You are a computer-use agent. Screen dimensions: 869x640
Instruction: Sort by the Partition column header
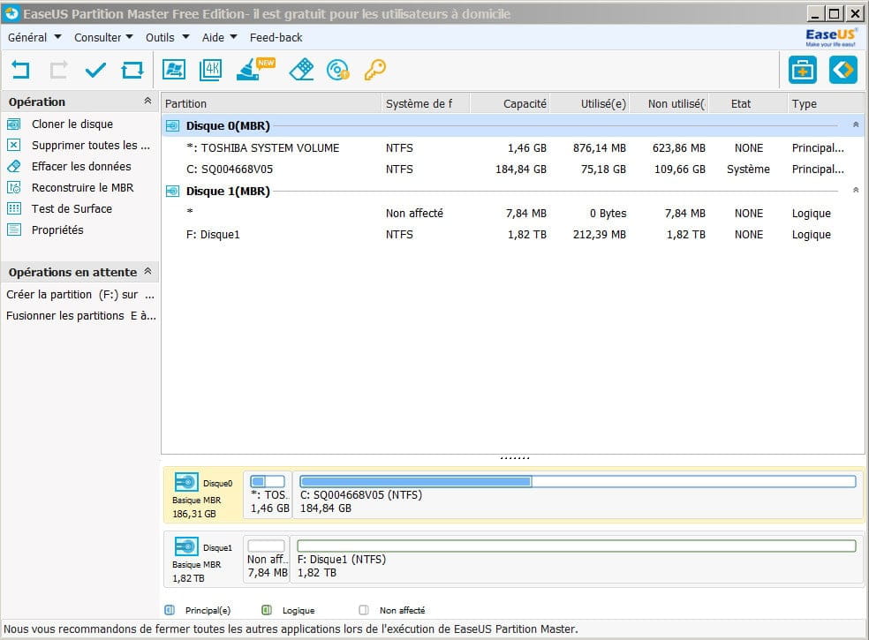pos(271,103)
